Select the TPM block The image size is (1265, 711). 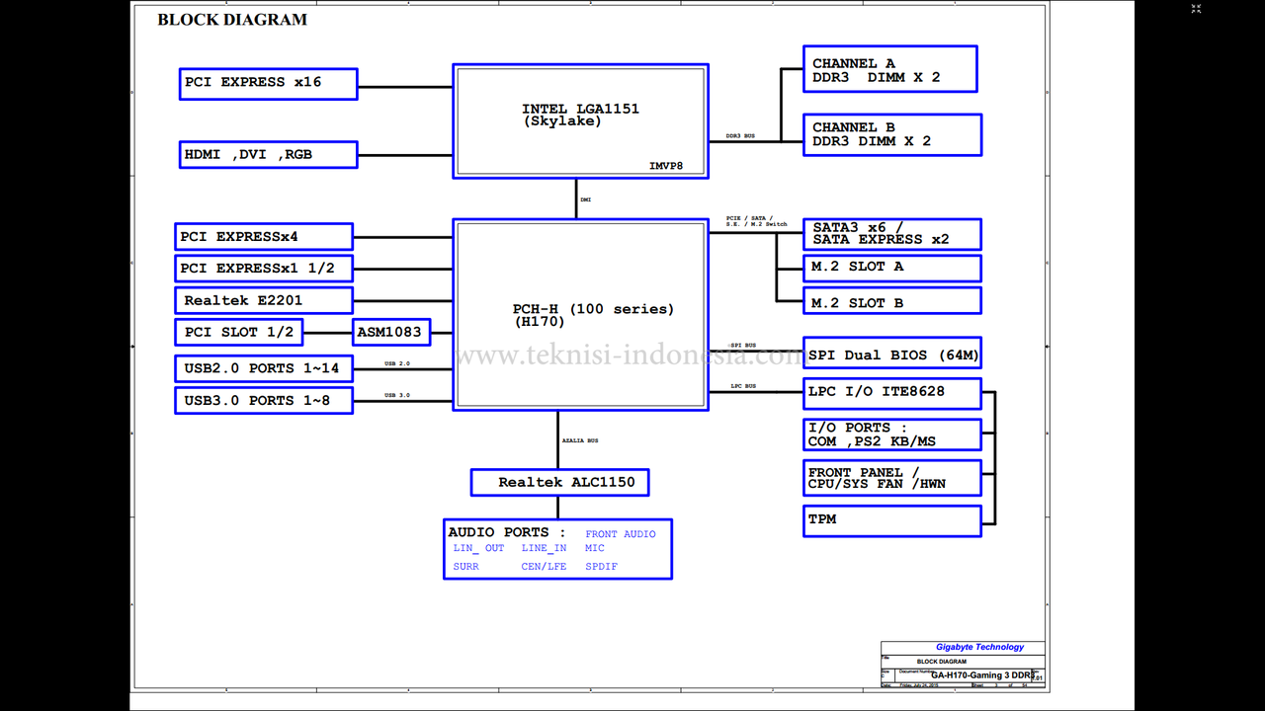coord(891,520)
